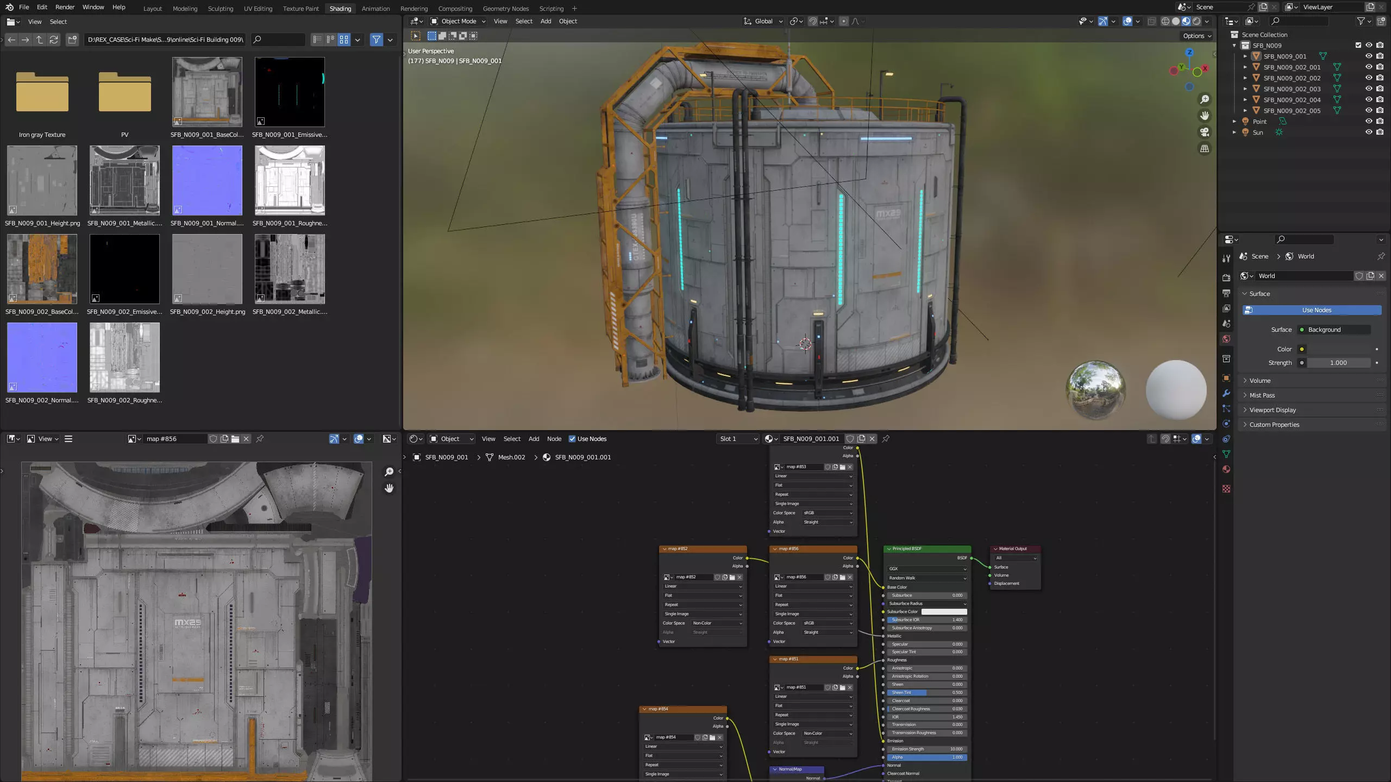Toggle fake user for SFB_N009_001.001 material
The height and width of the screenshot is (782, 1391).
[850, 439]
